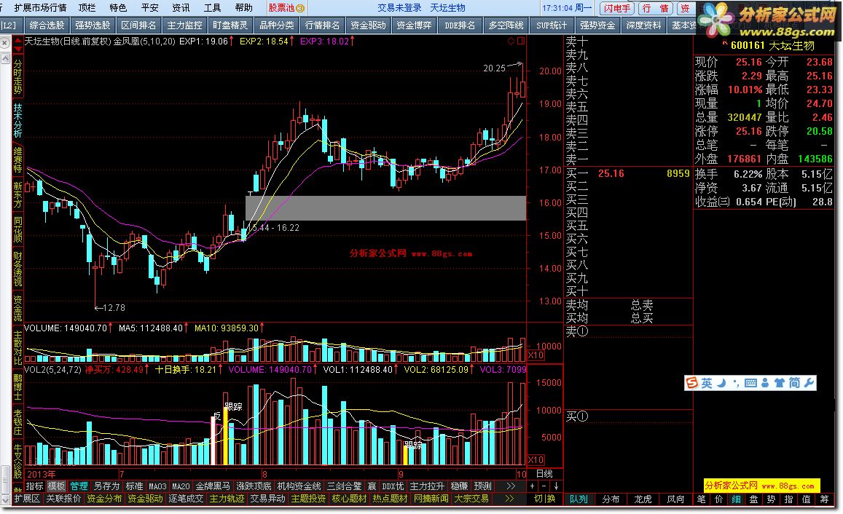Screen dimensions: 843x514
Task: Click the 模板 tab below the chart
Action: (56, 486)
